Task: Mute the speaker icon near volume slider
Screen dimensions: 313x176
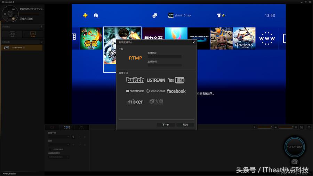Action: [x=276, y=127]
